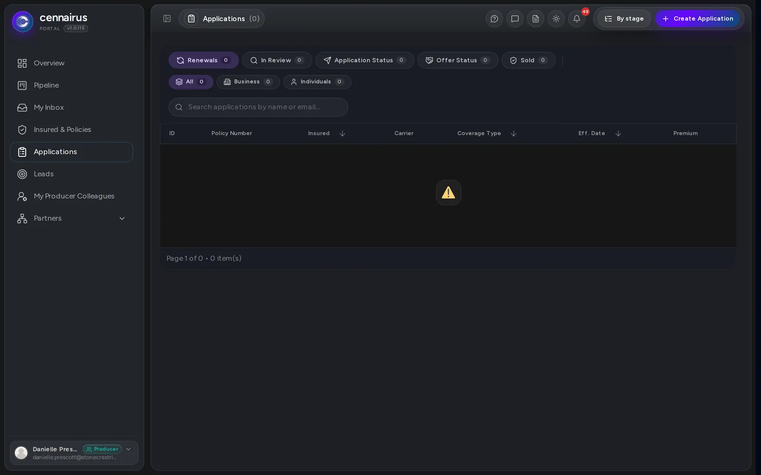The height and width of the screenshot is (475, 761).
Task: Select the Sold stage tab
Action: [x=528, y=60]
